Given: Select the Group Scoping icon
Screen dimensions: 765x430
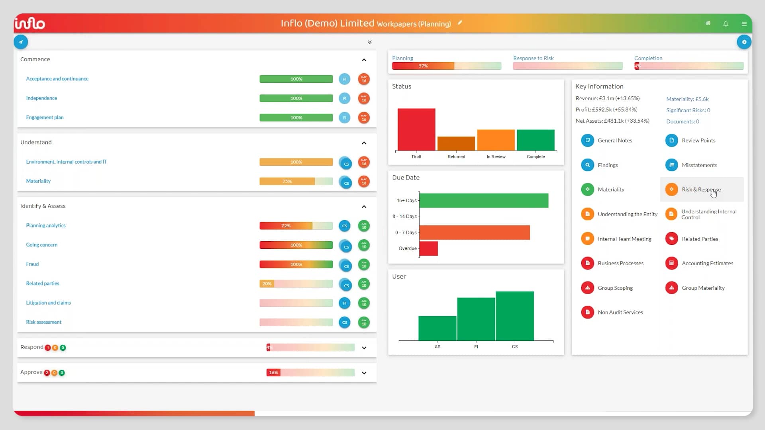Looking at the screenshot, I should tap(588, 287).
